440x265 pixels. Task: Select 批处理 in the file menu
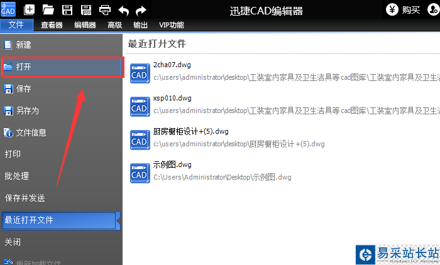click(x=61, y=176)
